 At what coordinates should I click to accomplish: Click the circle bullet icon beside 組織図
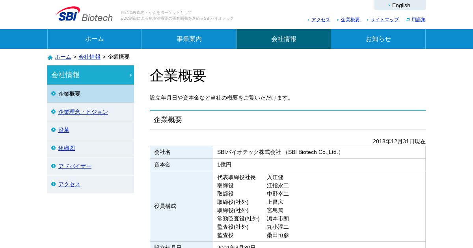tap(53, 148)
